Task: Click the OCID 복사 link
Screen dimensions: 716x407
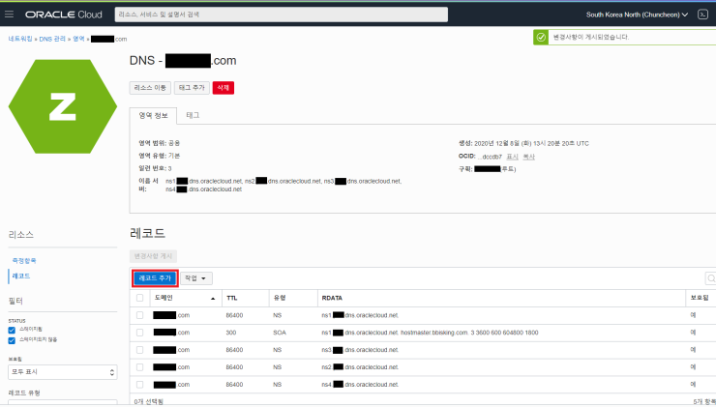Action: click(x=529, y=156)
